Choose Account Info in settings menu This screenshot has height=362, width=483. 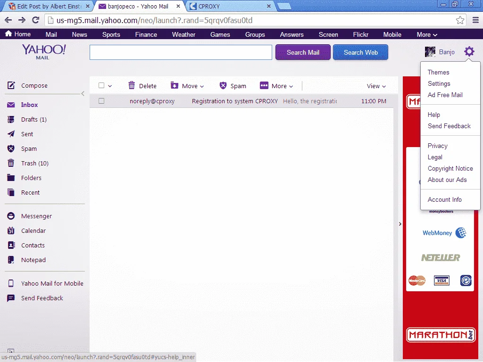coord(444,200)
